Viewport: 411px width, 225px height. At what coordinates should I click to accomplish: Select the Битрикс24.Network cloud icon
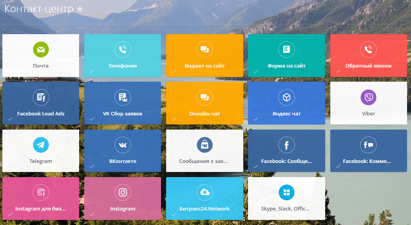pyautogui.click(x=205, y=192)
